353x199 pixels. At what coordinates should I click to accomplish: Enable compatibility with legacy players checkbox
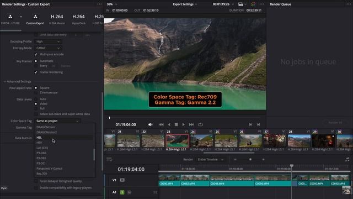[36, 188]
